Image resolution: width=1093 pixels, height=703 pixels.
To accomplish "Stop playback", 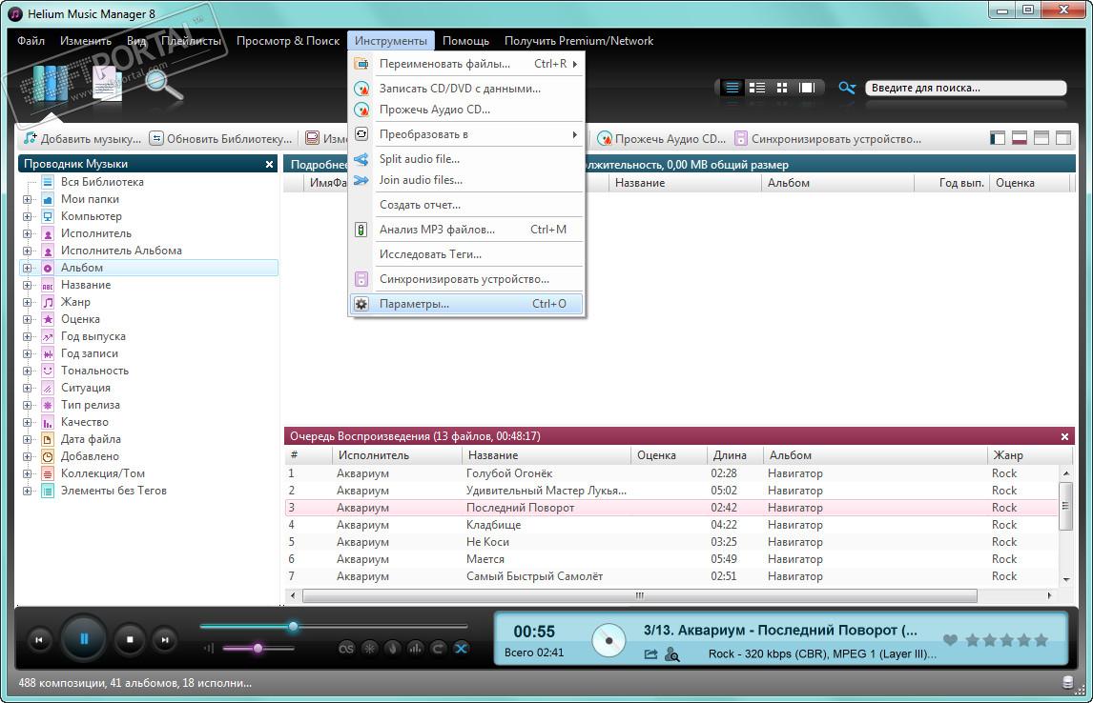I will (130, 639).
